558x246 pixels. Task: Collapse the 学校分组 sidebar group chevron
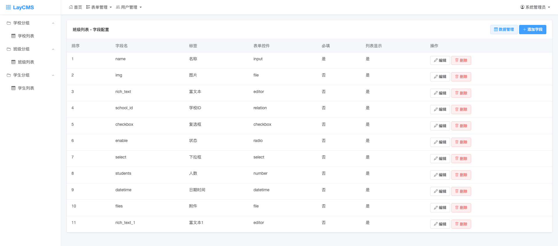tap(53, 23)
